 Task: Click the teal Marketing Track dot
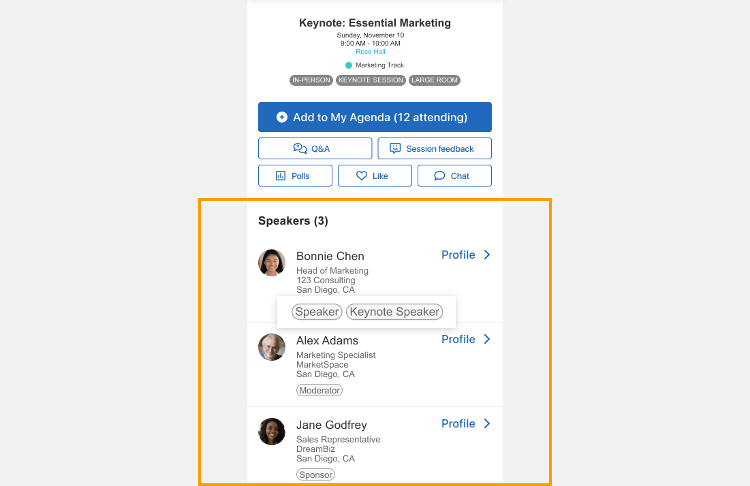click(349, 65)
